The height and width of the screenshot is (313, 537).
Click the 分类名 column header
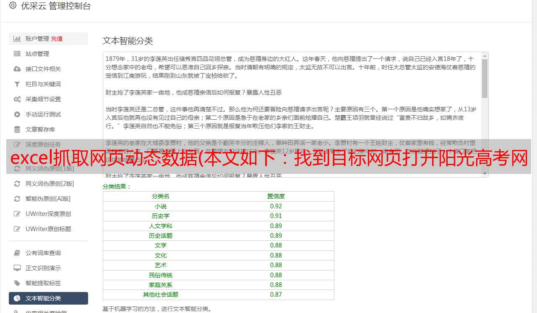coord(161,196)
